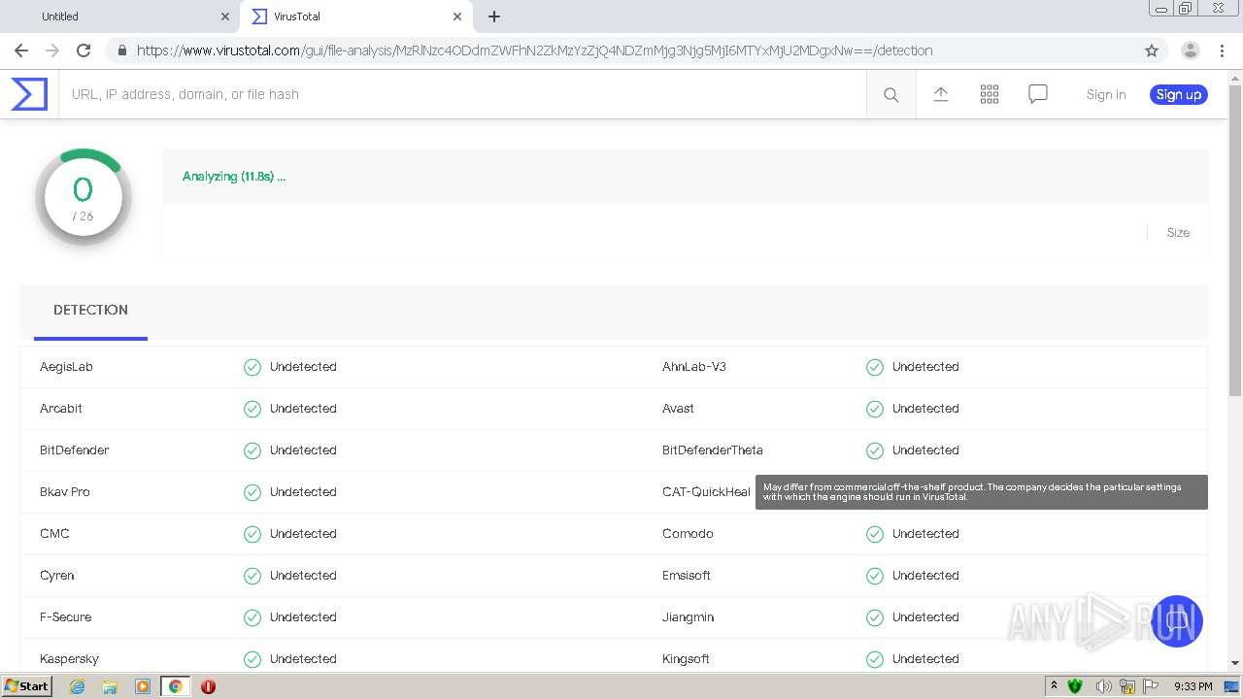The width and height of the screenshot is (1243, 699).
Task: Open a new browser tab
Action: [x=493, y=17]
